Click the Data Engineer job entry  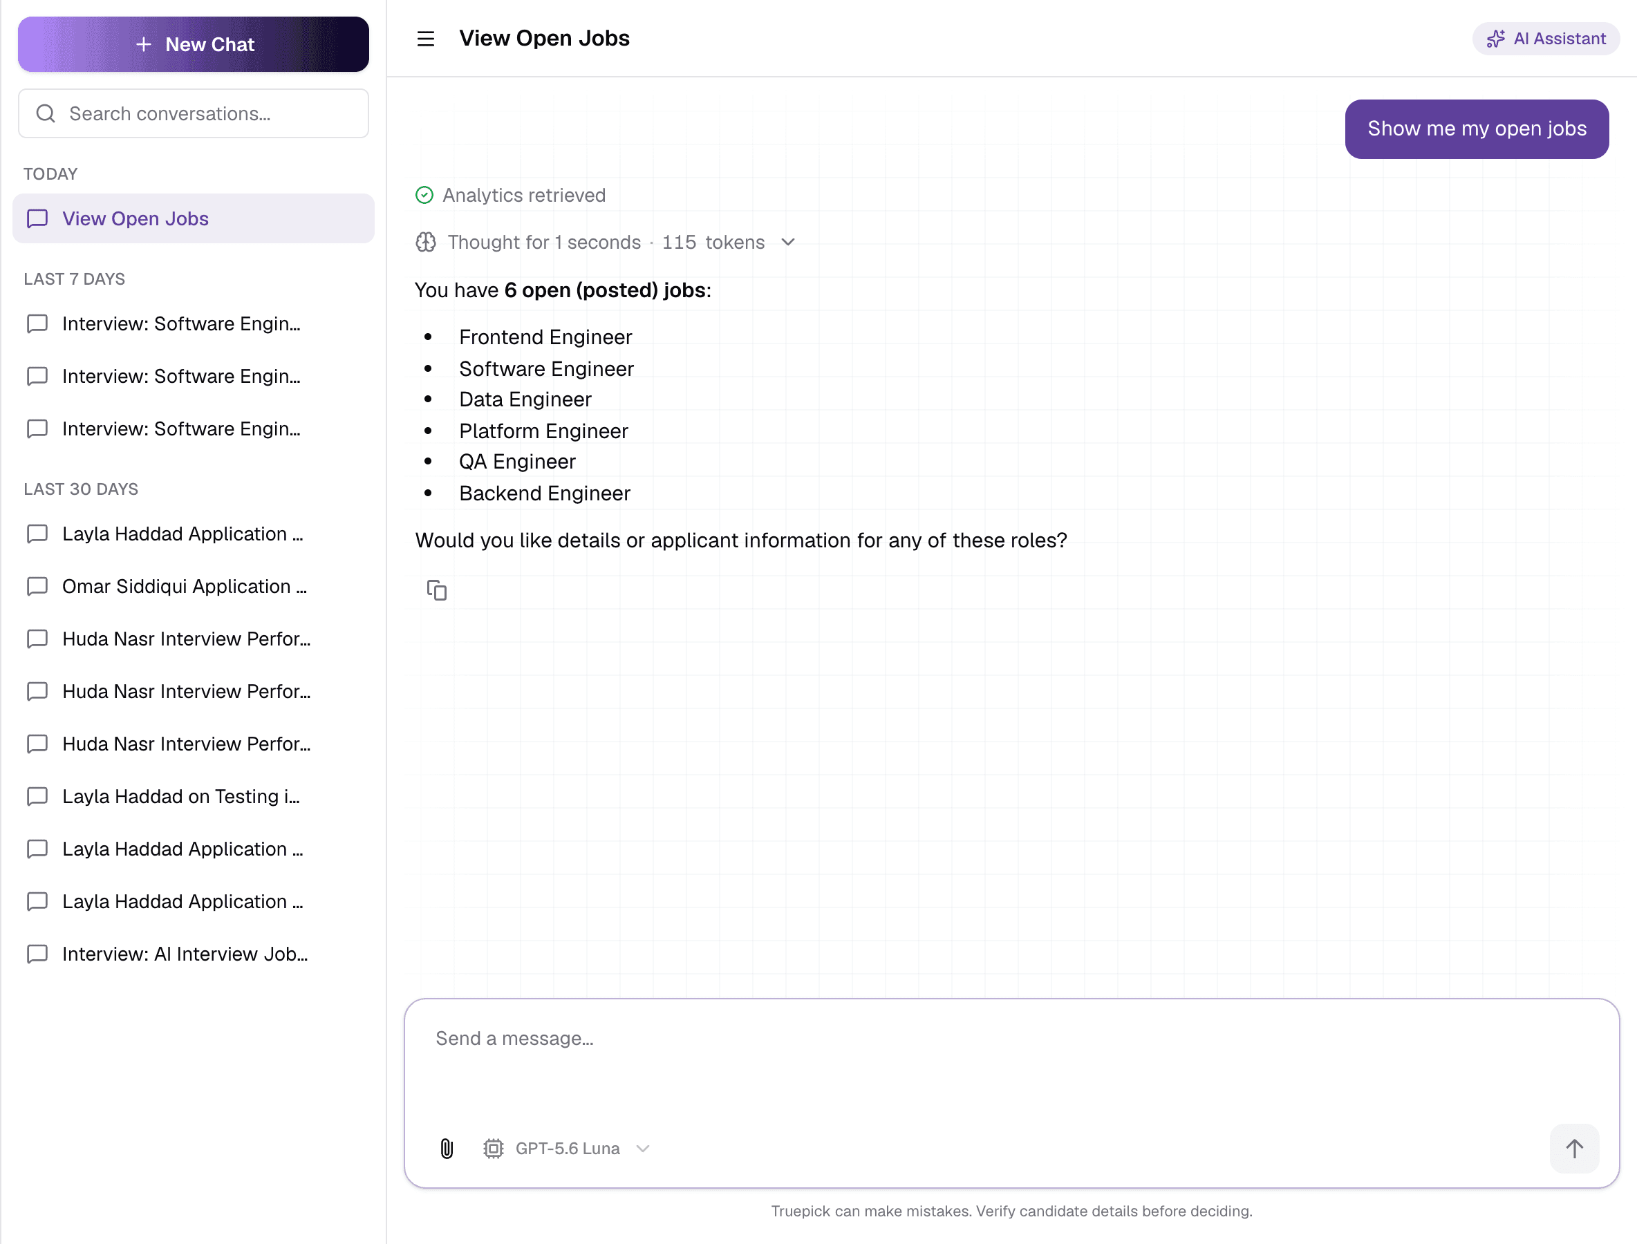[525, 400]
